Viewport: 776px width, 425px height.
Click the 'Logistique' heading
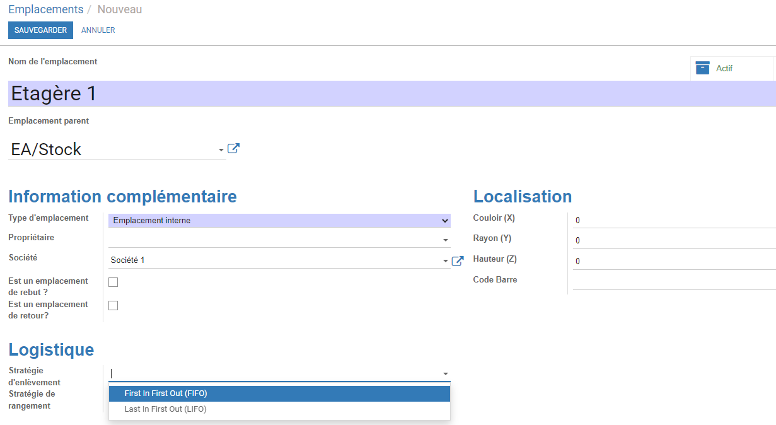click(51, 350)
